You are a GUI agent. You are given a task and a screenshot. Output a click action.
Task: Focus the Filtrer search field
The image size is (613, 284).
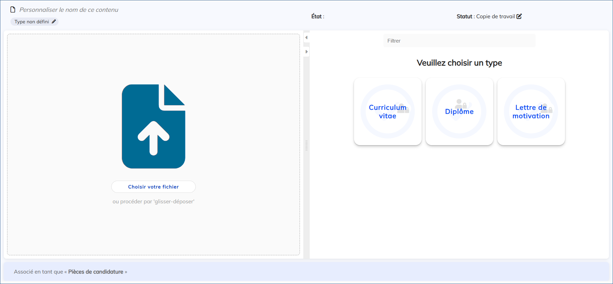[459, 41]
